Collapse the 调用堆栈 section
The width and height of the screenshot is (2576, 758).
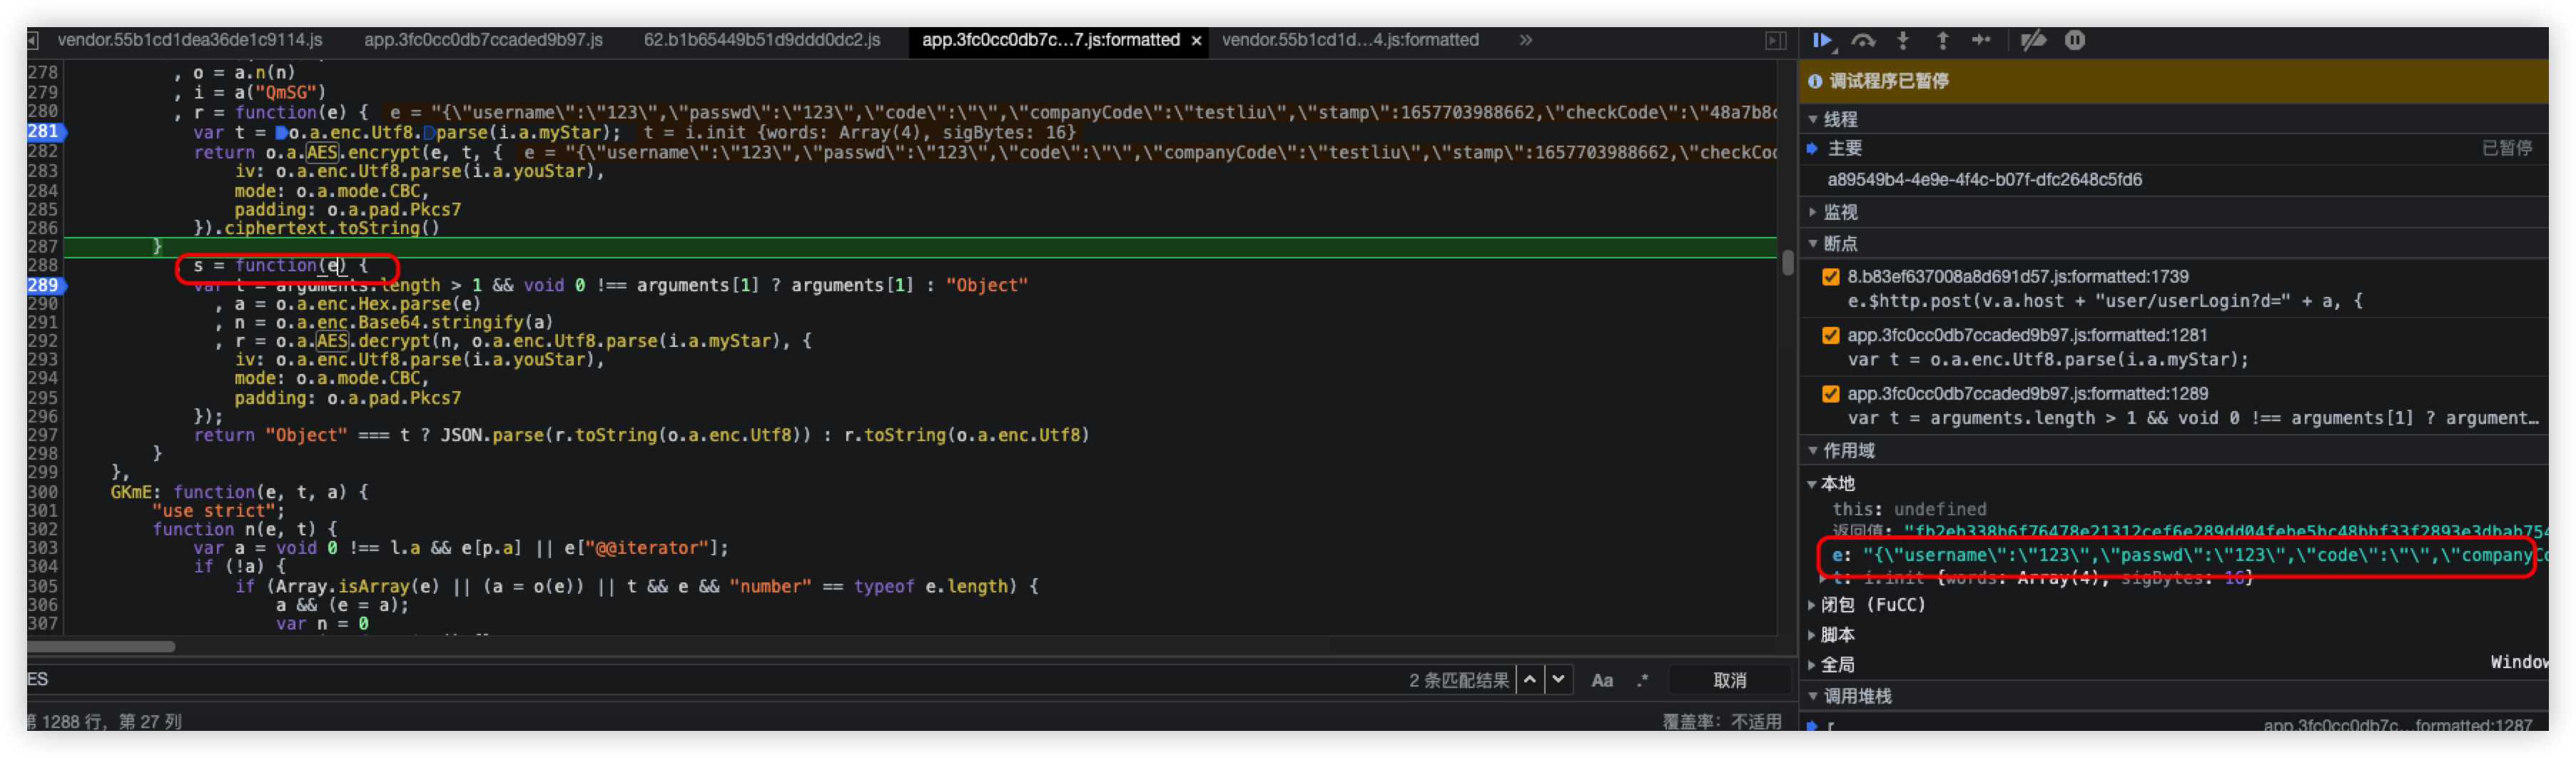click(x=1813, y=696)
